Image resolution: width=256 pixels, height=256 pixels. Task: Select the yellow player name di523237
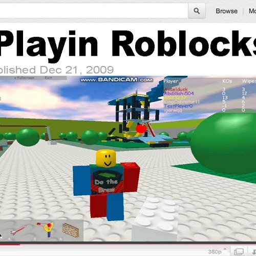coord(175,98)
